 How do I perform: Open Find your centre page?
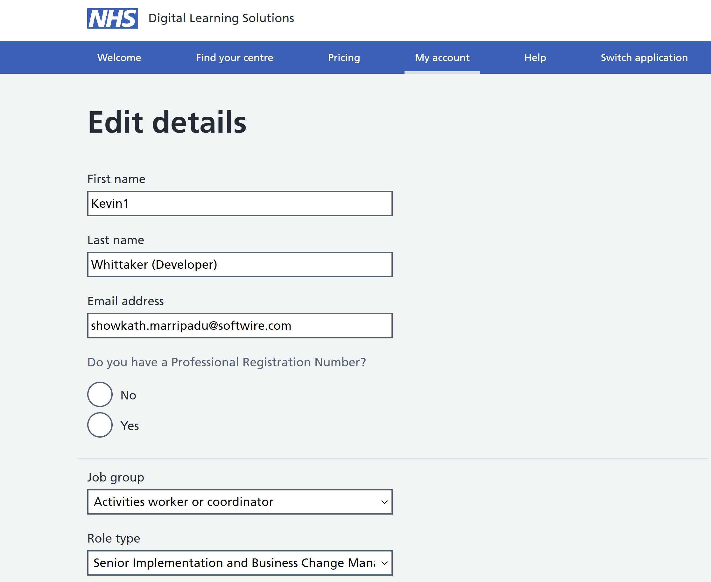tap(234, 58)
